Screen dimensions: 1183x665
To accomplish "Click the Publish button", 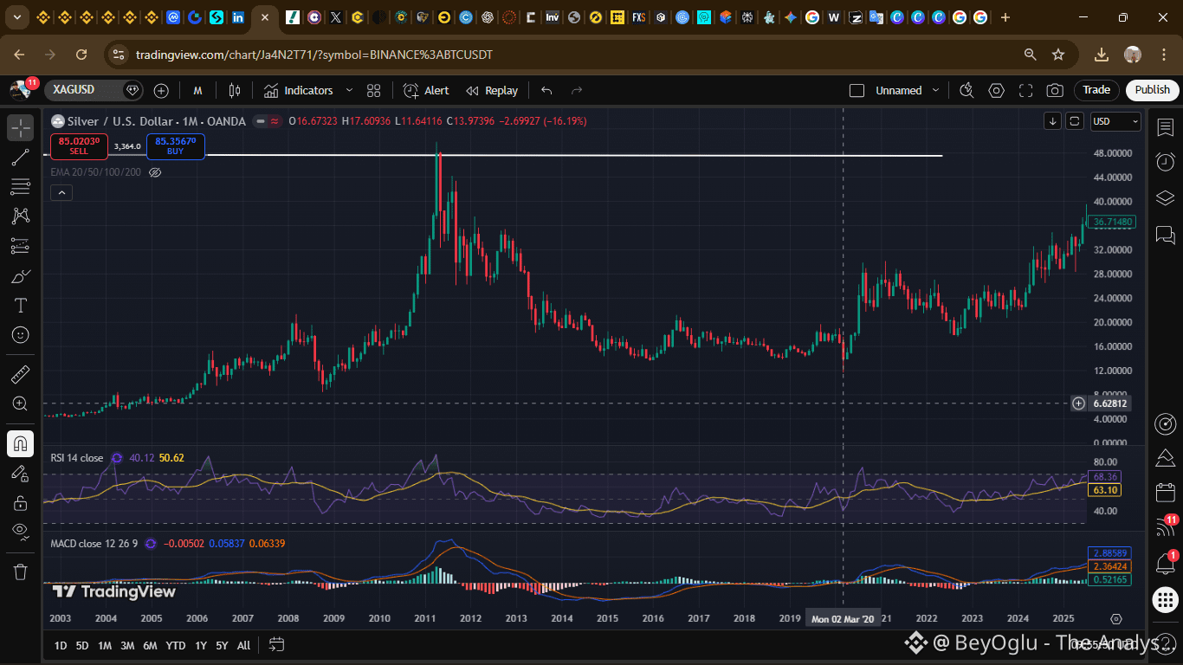I will (x=1152, y=90).
